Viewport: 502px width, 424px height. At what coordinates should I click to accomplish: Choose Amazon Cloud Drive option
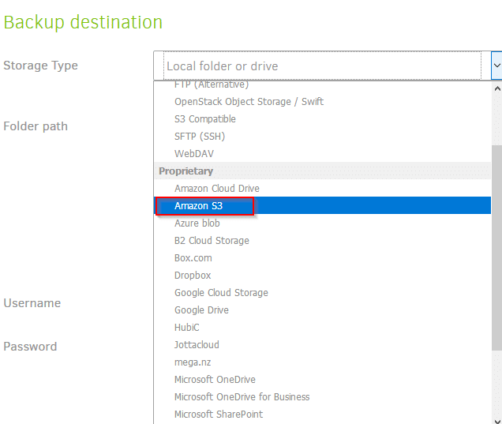pos(323,188)
